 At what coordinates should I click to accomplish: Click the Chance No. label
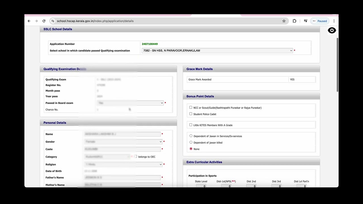click(52, 110)
